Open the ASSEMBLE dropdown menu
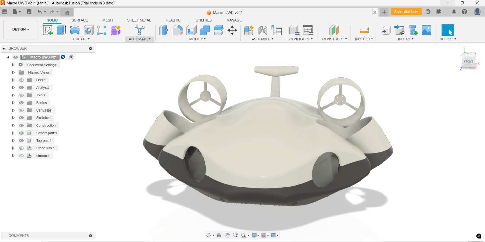This screenshot has height=242, width=485. click(263, 39)
